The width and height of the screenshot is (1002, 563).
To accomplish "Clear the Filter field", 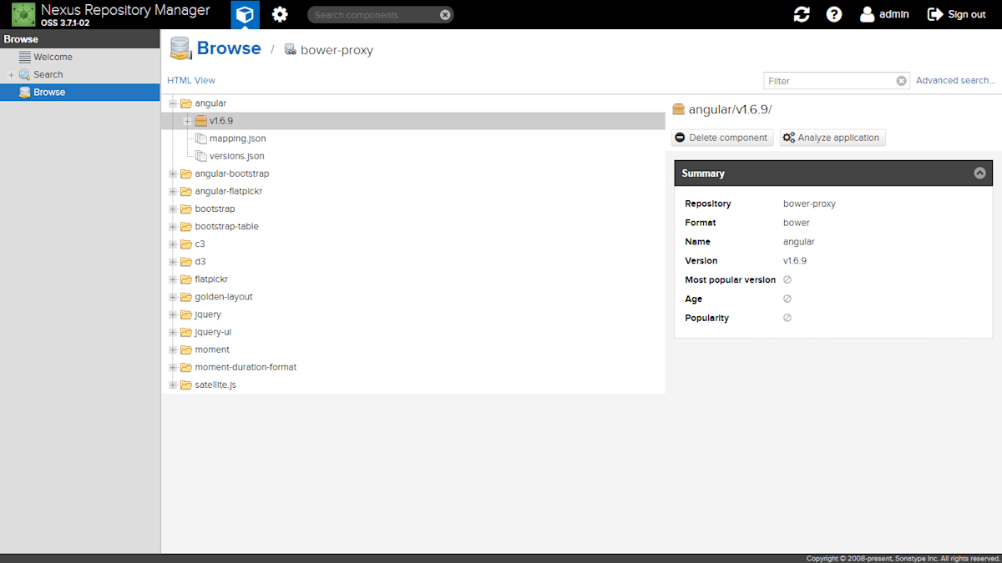I will 902,81.
